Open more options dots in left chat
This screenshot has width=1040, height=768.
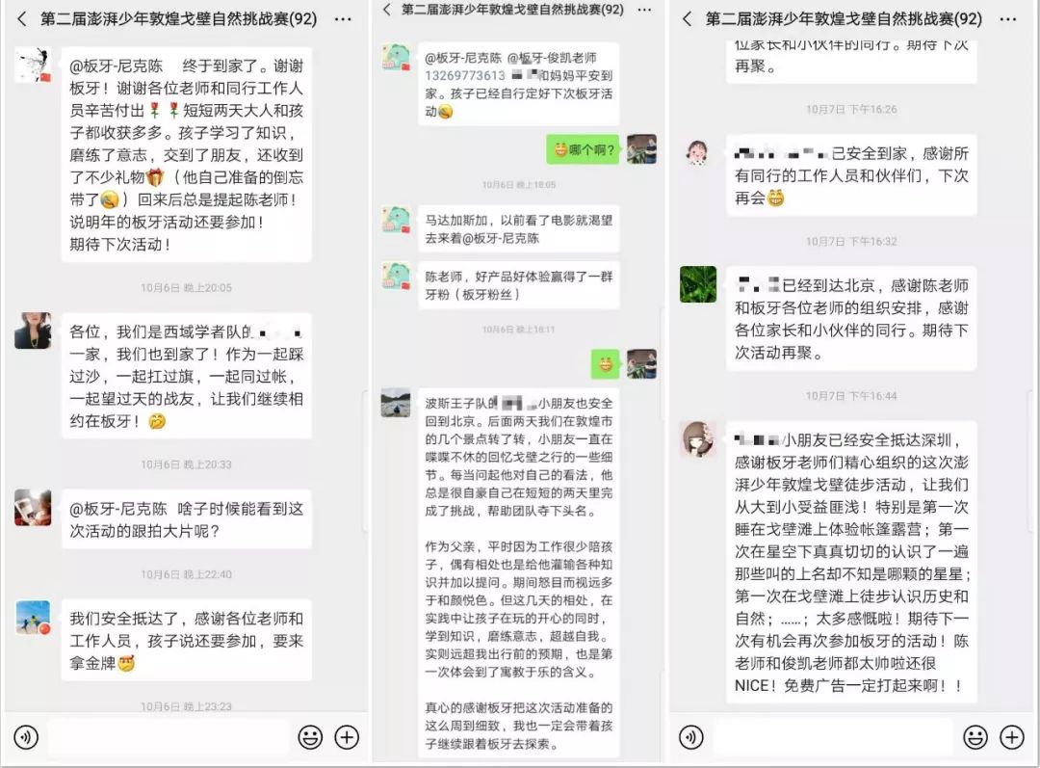(343, 18)
